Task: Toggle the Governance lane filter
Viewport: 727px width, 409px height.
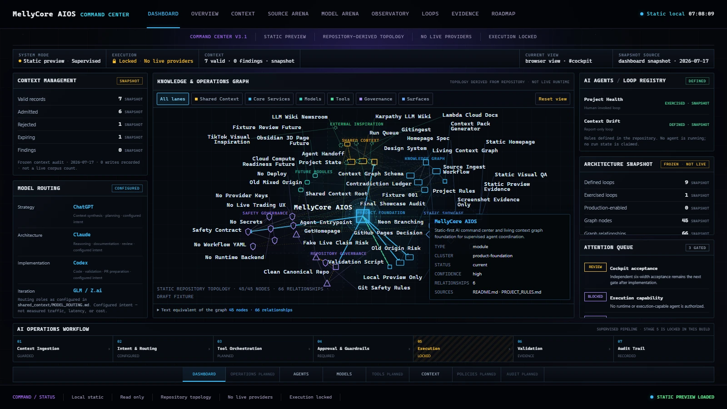Action: click(376, 99)
